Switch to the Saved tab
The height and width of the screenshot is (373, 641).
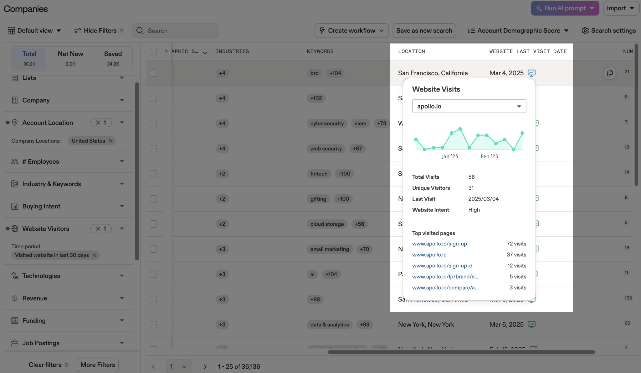click(113, 58)
